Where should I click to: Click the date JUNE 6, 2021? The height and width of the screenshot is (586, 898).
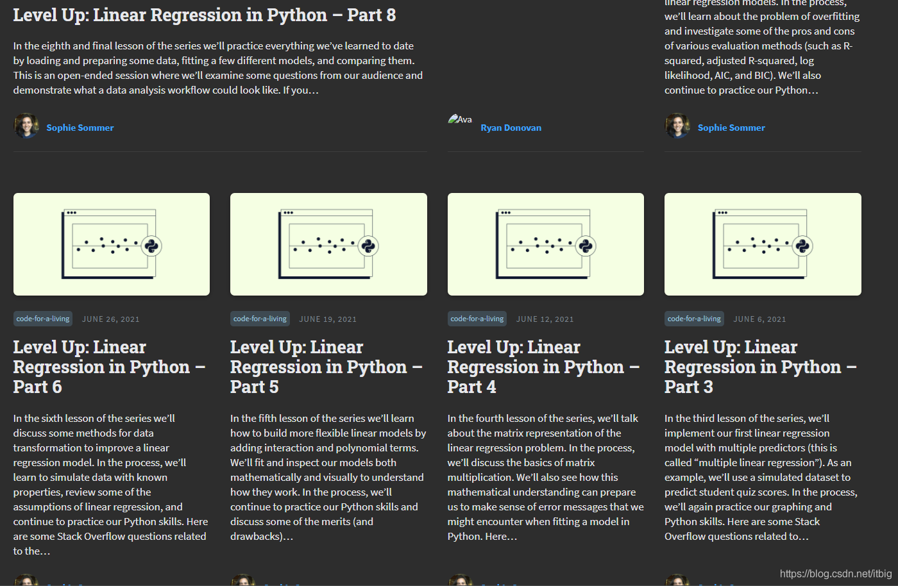point(759,319)
